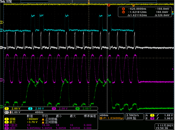Viewport: 196px width, 130px height.
Task: Click the 20M points record length readout
Action: (x=131, y=118)
